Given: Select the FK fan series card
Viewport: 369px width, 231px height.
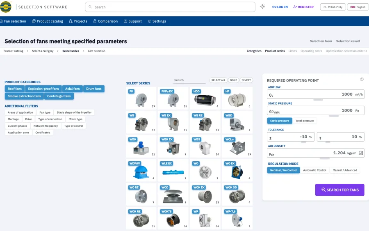Looking at the screenshot, I should pos(141,98).
